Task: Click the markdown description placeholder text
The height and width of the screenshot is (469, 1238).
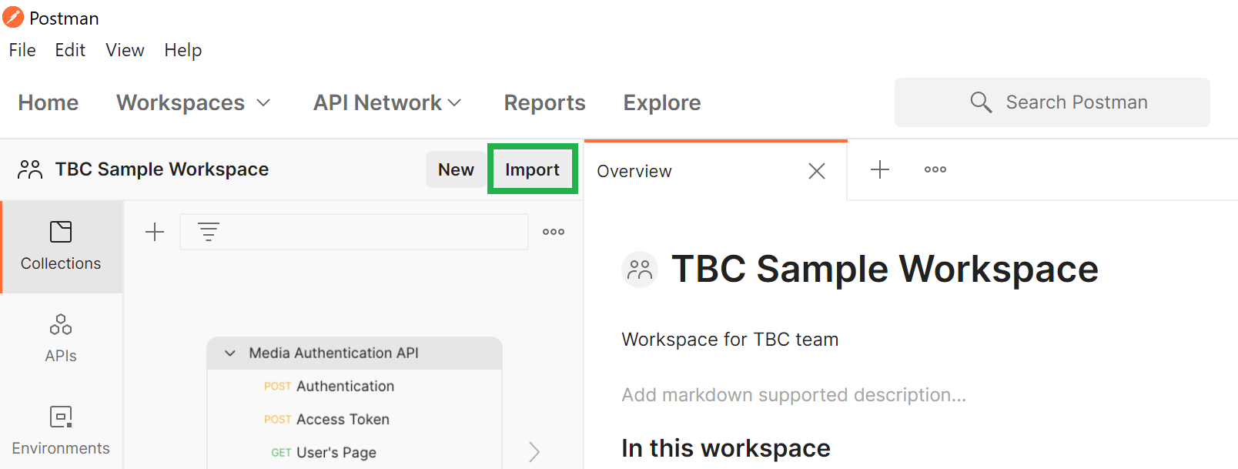Action: [x=794, y=395]
